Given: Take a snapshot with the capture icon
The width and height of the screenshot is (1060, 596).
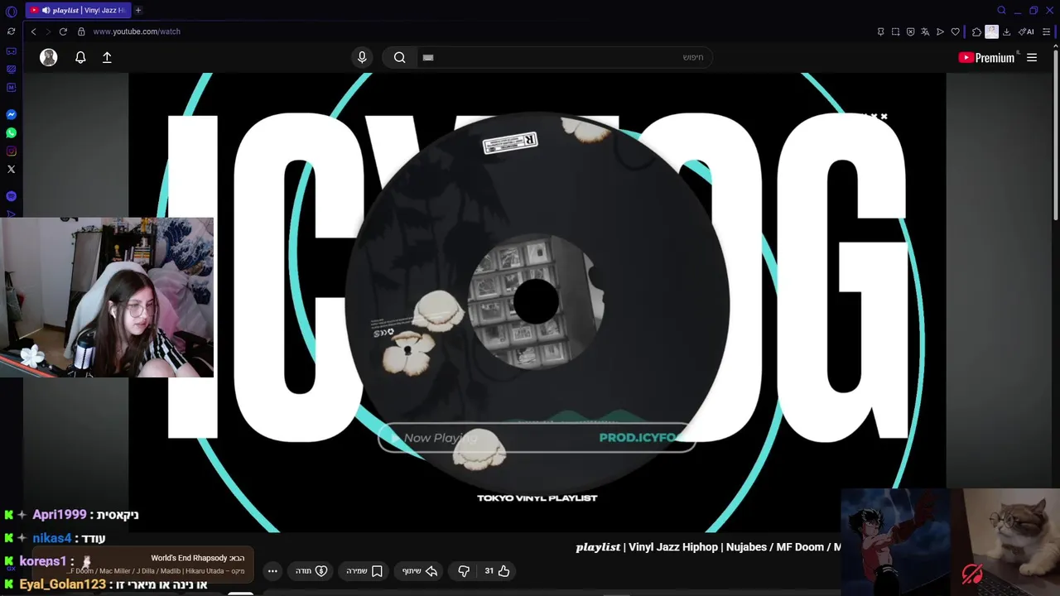Looking at the screenshot, I should (895, 31).
